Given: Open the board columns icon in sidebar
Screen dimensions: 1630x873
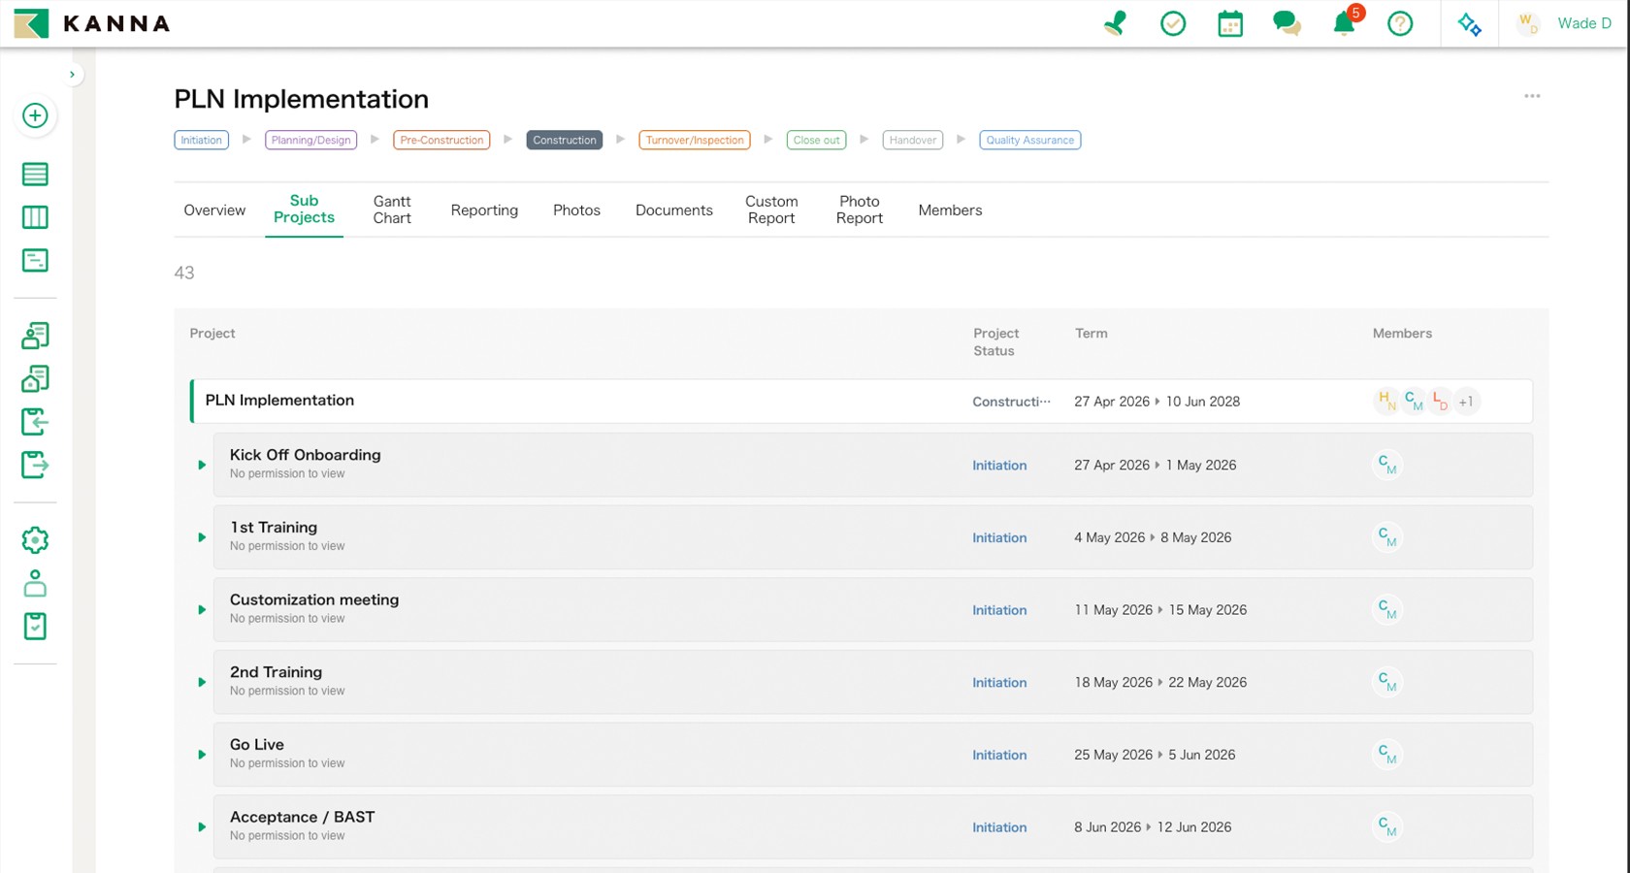Looking at the screenshot, I should tap(35, 217).
